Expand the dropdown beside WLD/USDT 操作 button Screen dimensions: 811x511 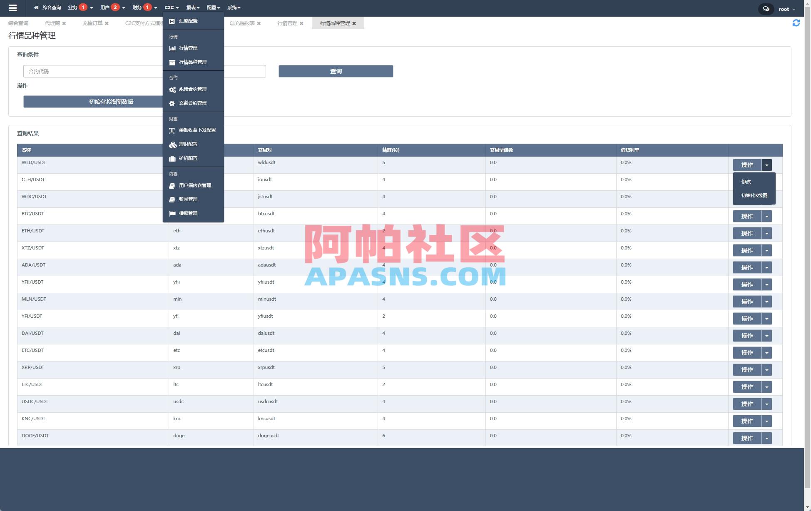pos(767,165)
